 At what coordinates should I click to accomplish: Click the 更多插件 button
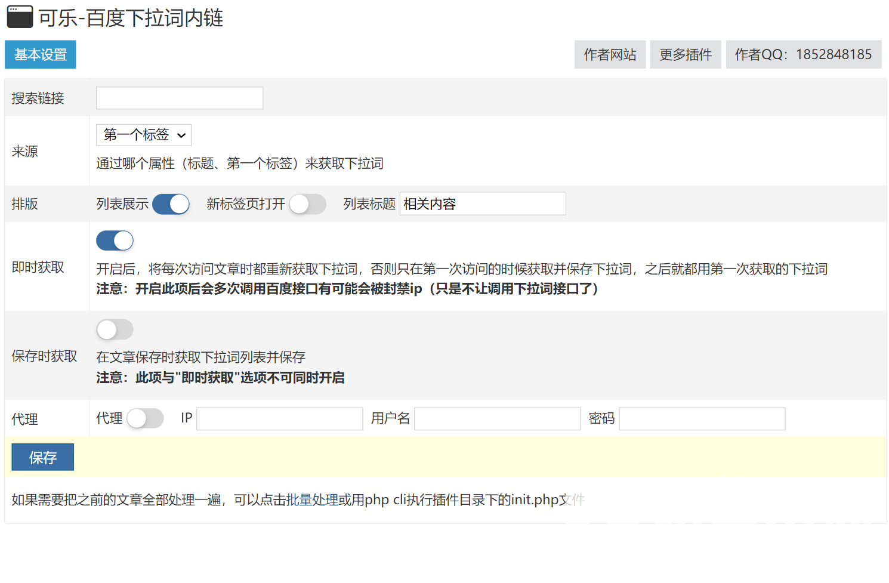tap(686, 54)
